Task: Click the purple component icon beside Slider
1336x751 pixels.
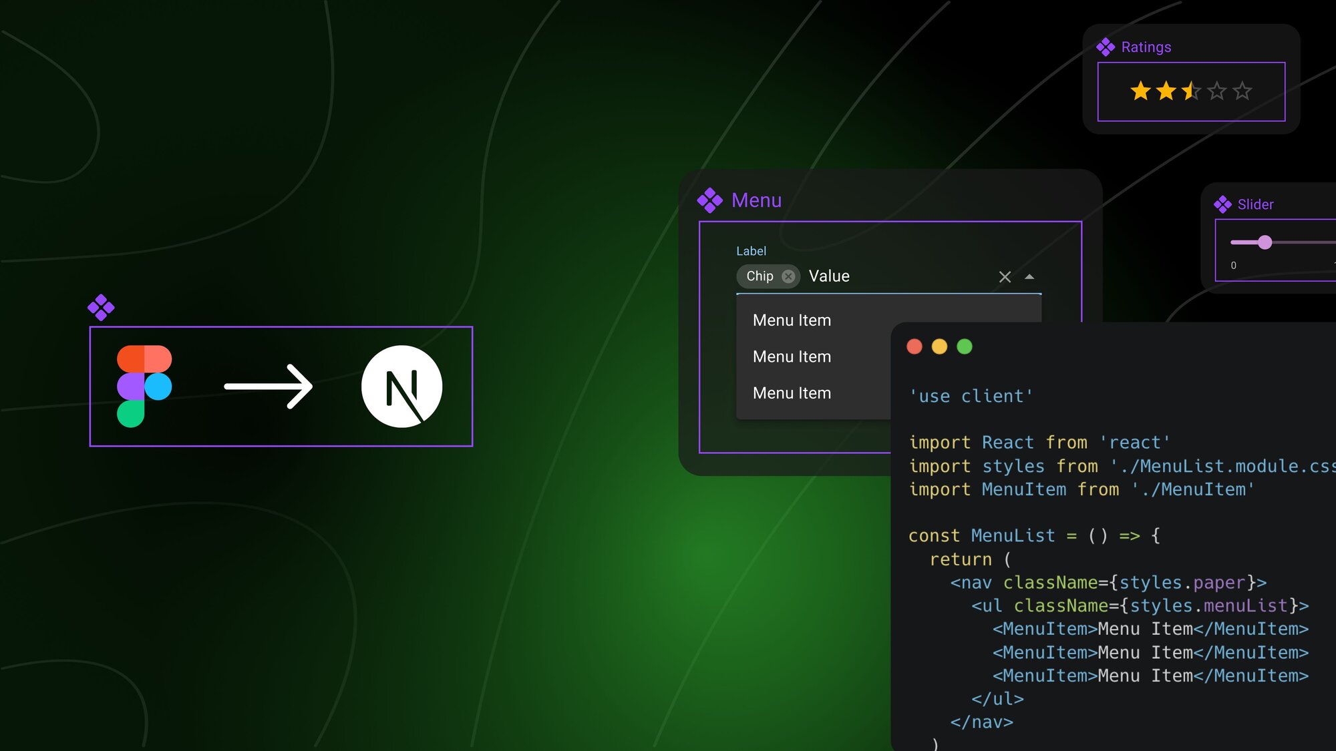Action: coord(1222,204)
